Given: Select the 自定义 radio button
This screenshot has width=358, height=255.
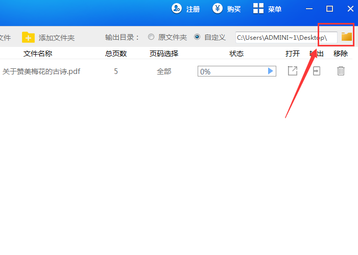Looking at the screenshot, I should coord(197,37).
